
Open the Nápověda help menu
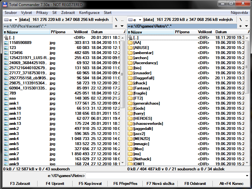239,13
